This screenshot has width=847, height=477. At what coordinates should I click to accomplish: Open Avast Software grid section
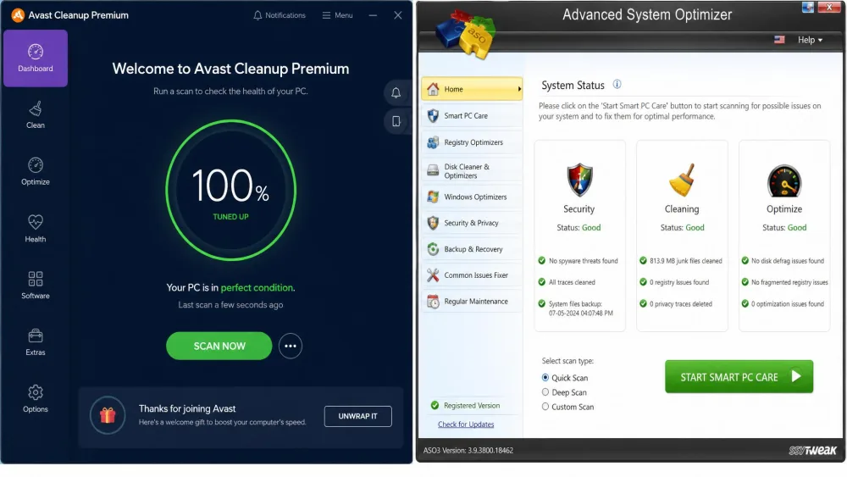tap(35, 286)
